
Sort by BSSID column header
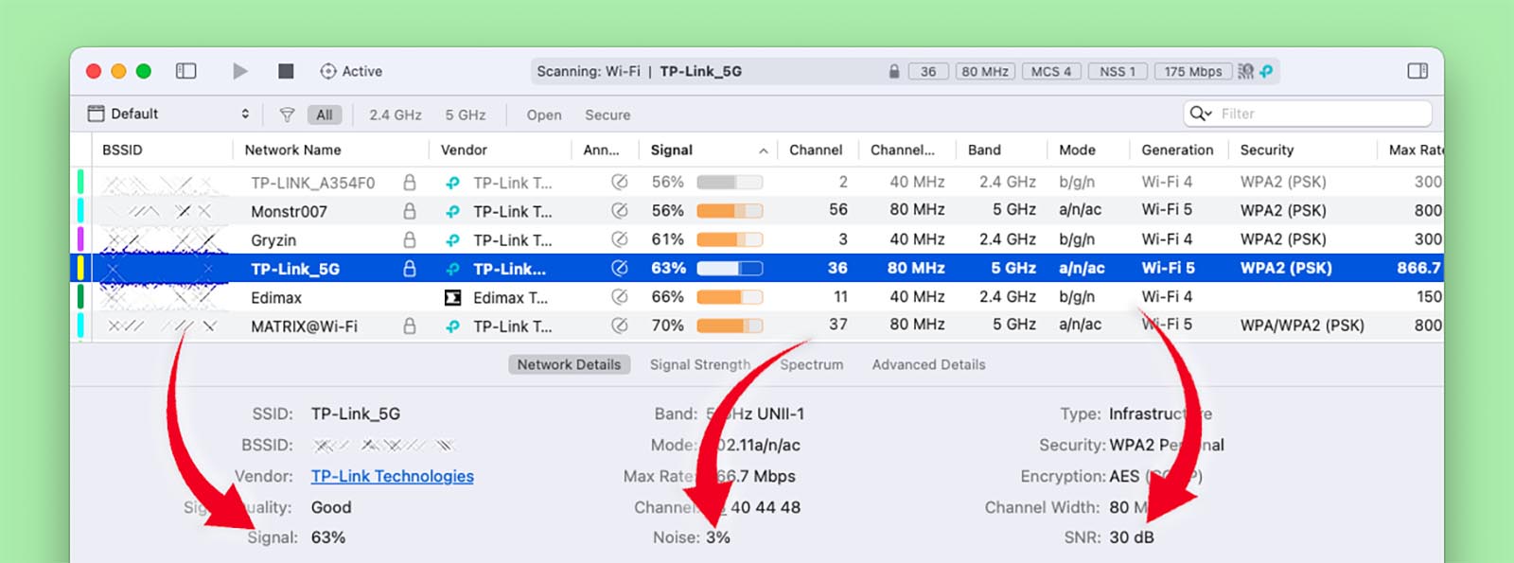pyautogui.click(x=122, y=150)
